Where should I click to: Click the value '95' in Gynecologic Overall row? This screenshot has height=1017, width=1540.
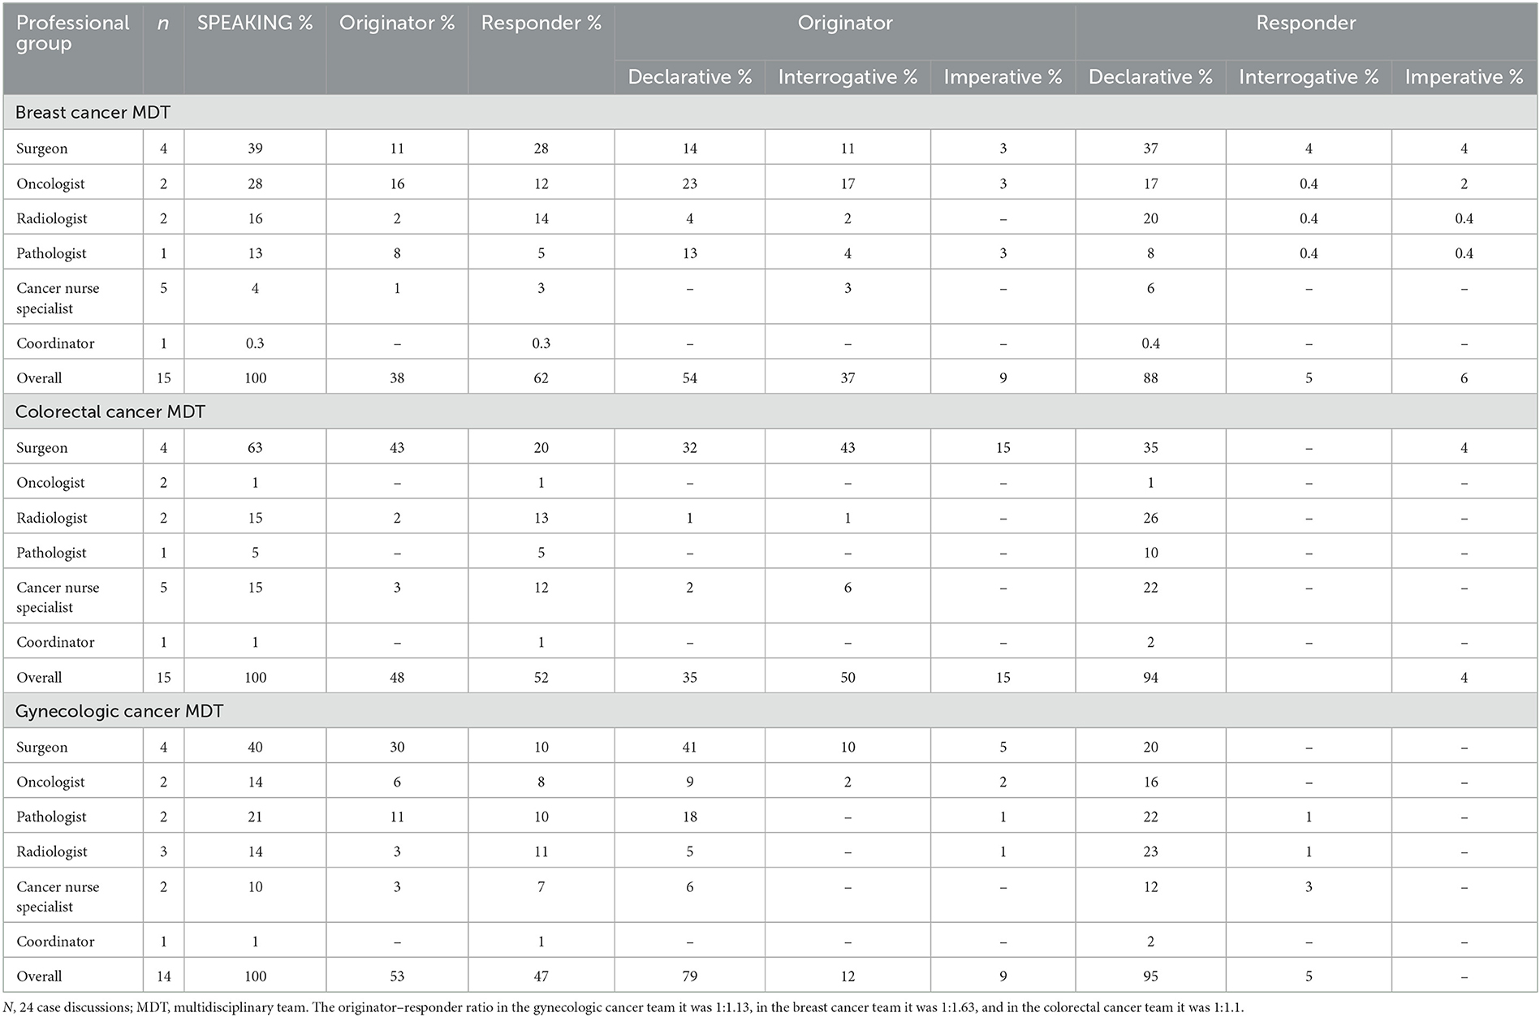[1150, 976]
